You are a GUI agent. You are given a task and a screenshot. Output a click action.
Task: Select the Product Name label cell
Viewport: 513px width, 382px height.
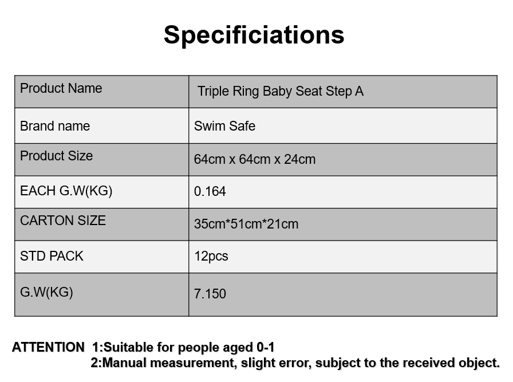pos(102,92)
